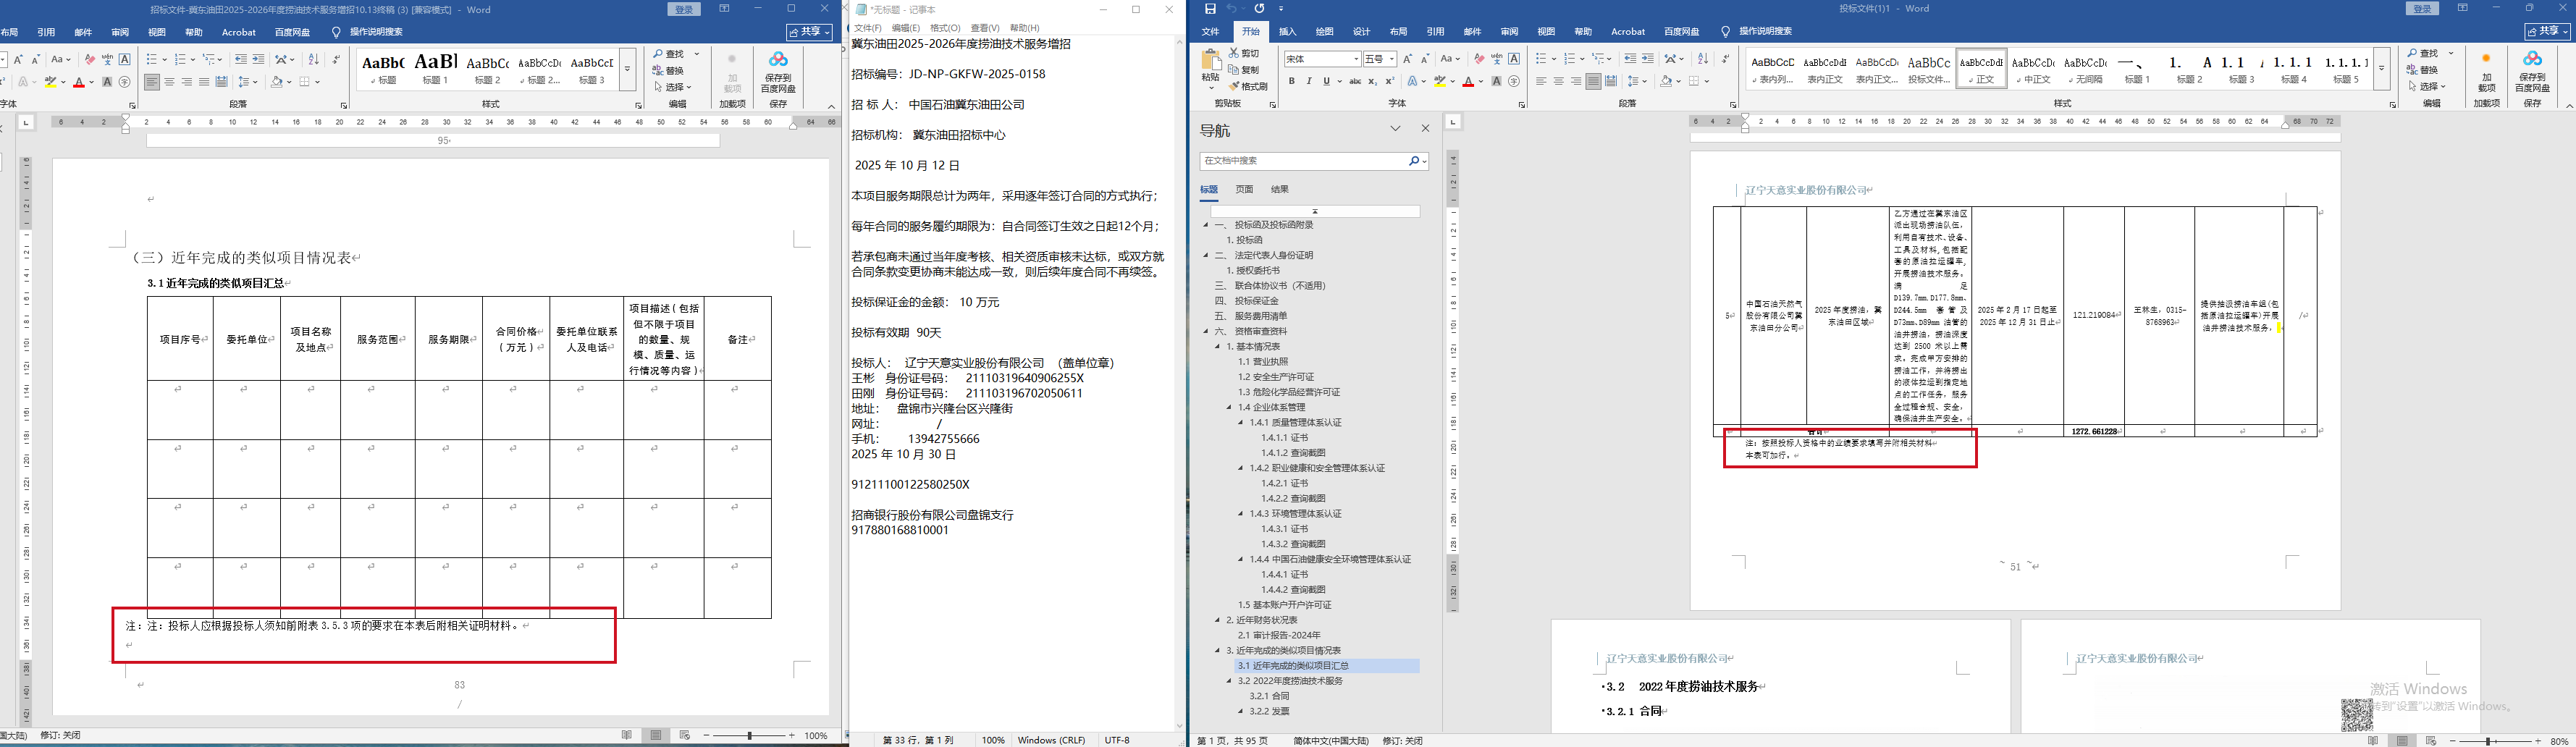Click Zoom In plus in left Word status bar
This screenshot has width=2576, height=747.
click(792, 736)
